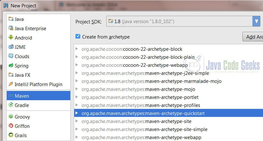Select maven-archetype-portlet archetype
Viewport: 263px width, 141px height.
[x=140, y=97]
